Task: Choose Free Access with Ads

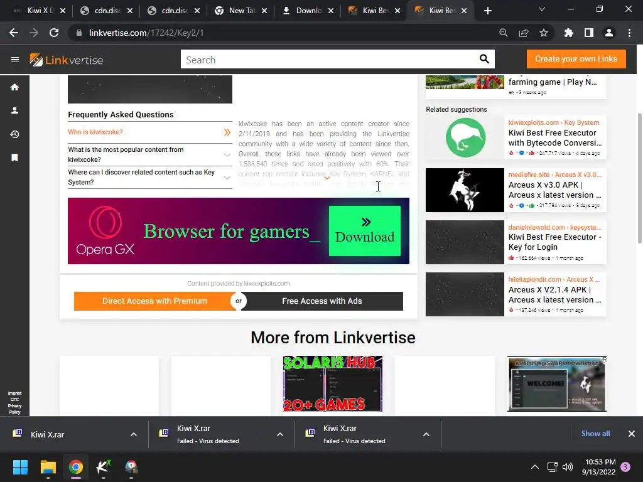Action: [x=322, y=301]
